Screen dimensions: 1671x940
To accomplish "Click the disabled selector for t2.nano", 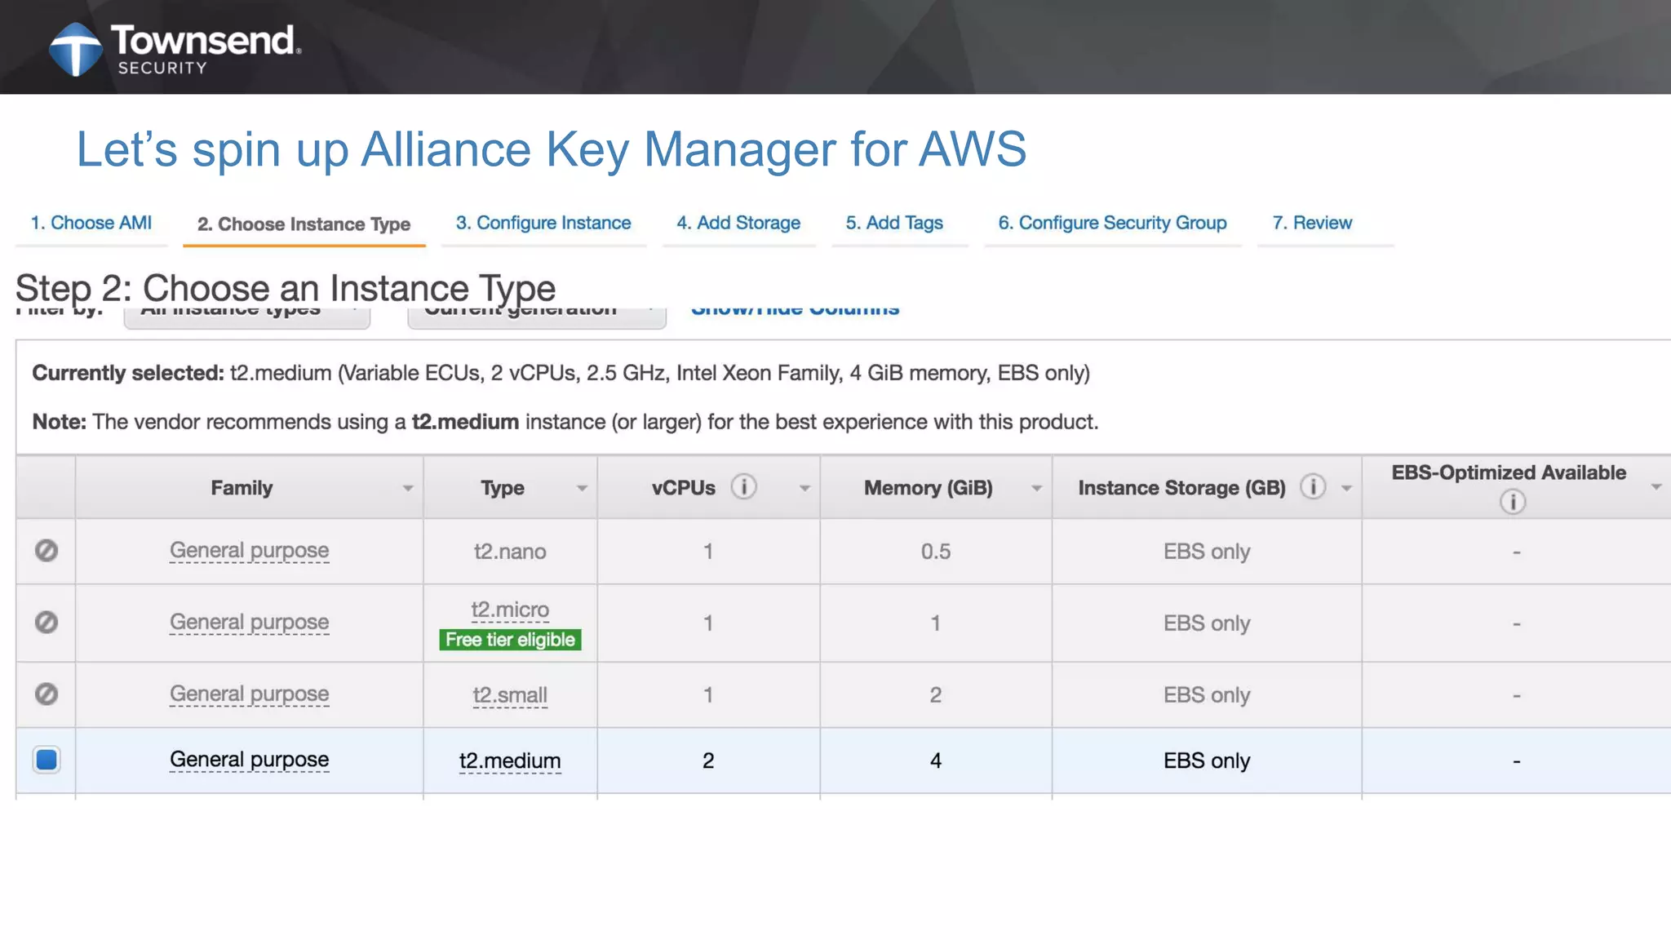I will tap(47, 551).
